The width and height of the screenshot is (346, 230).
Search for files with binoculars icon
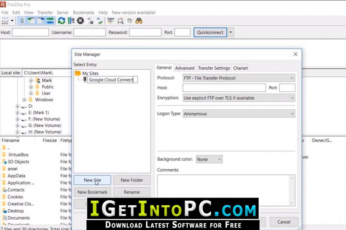(139, 21)
